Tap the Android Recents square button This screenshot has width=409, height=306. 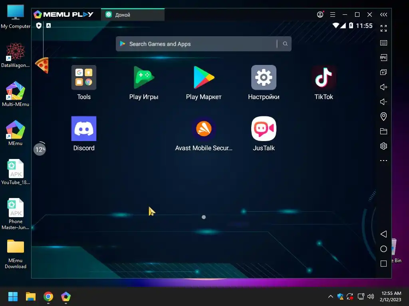(383, 264)
